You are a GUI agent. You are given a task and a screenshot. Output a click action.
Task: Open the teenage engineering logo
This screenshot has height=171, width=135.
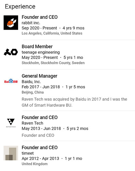(x=11, y=52)
